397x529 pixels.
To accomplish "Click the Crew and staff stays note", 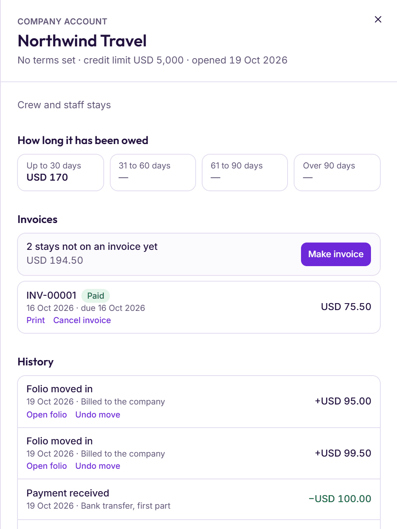I will (64, 105).
